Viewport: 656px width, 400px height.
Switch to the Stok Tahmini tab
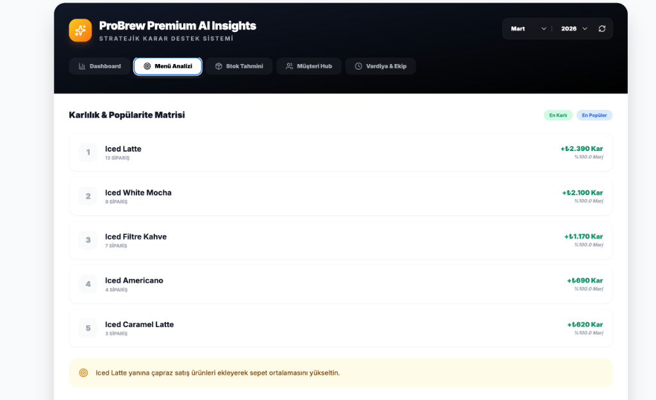tap(239, 67)
